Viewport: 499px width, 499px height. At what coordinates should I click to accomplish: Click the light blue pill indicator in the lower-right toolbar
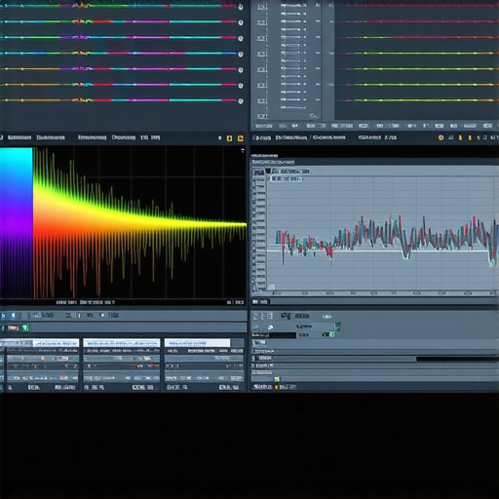coord(326,317)
